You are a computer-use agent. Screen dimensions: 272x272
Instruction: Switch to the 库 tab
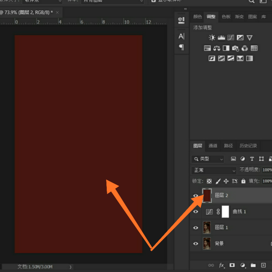coord(264,17)
